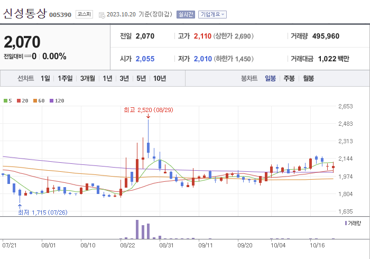Switch to 주봉 weekly candle chart

tap(289, 78)
